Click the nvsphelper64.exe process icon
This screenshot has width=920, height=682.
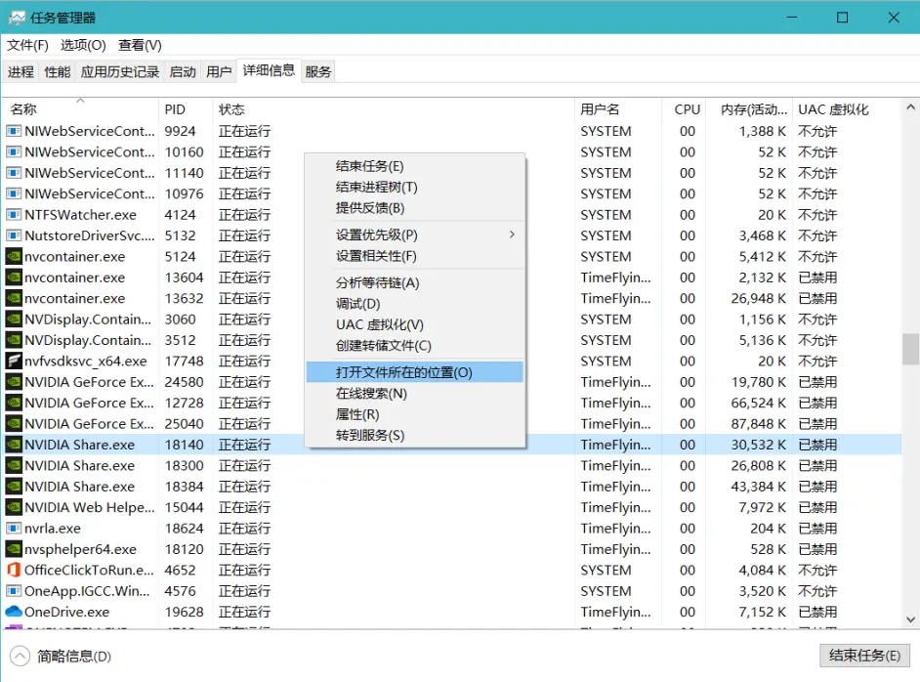point(14,549)
